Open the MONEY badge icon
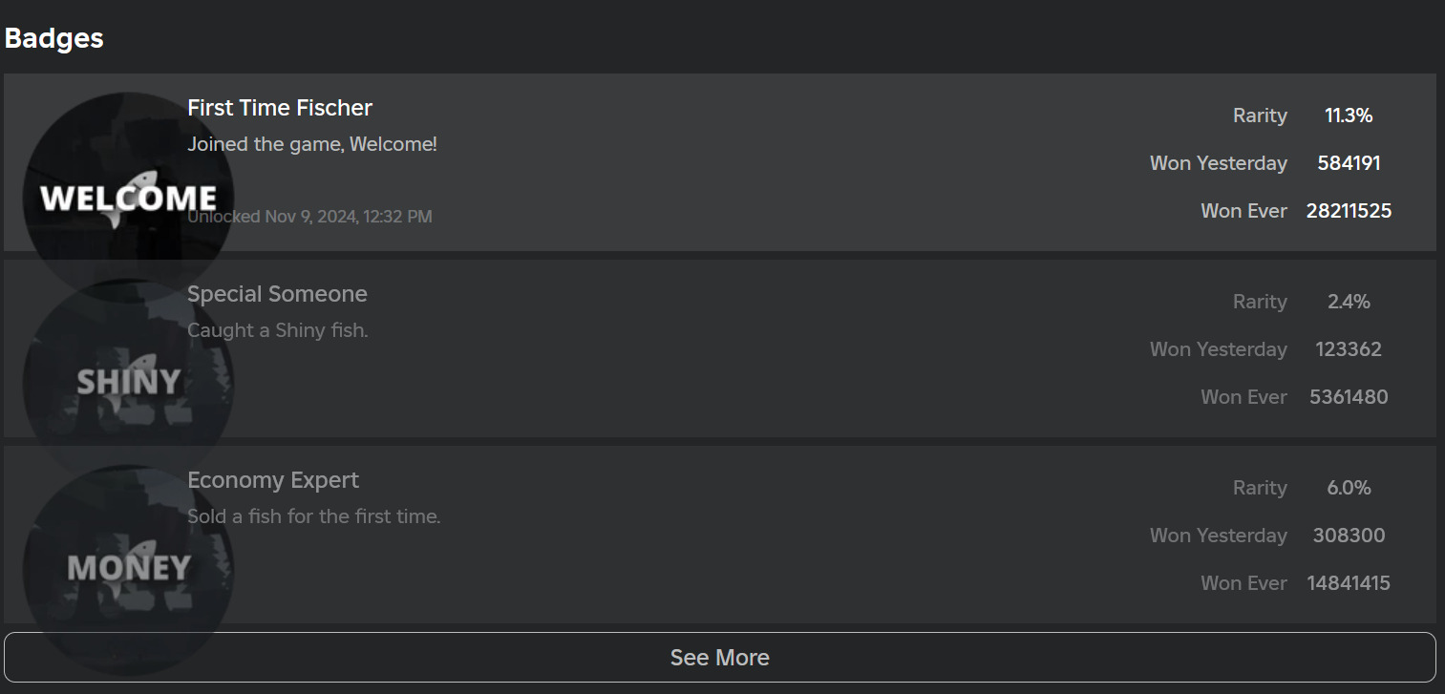 tap(128, 570)
